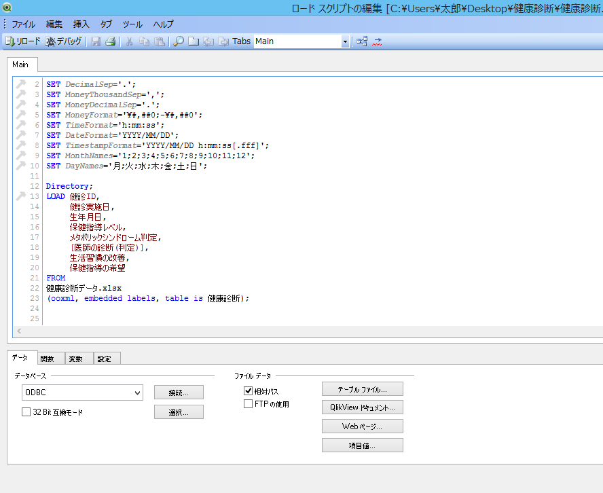Click the Promote tab left icon
This screenshot has height=493, width=603.
(x=208, y=41)
